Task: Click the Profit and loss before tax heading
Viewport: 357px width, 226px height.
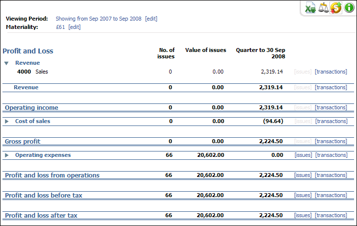Action: coord(43,195)
